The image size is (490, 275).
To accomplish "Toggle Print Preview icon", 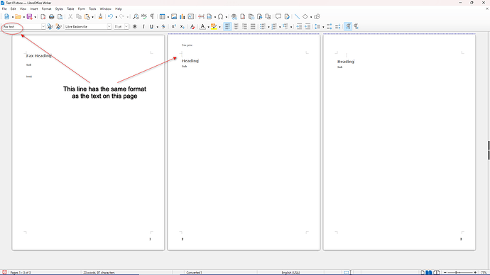I will click(60, 16).
